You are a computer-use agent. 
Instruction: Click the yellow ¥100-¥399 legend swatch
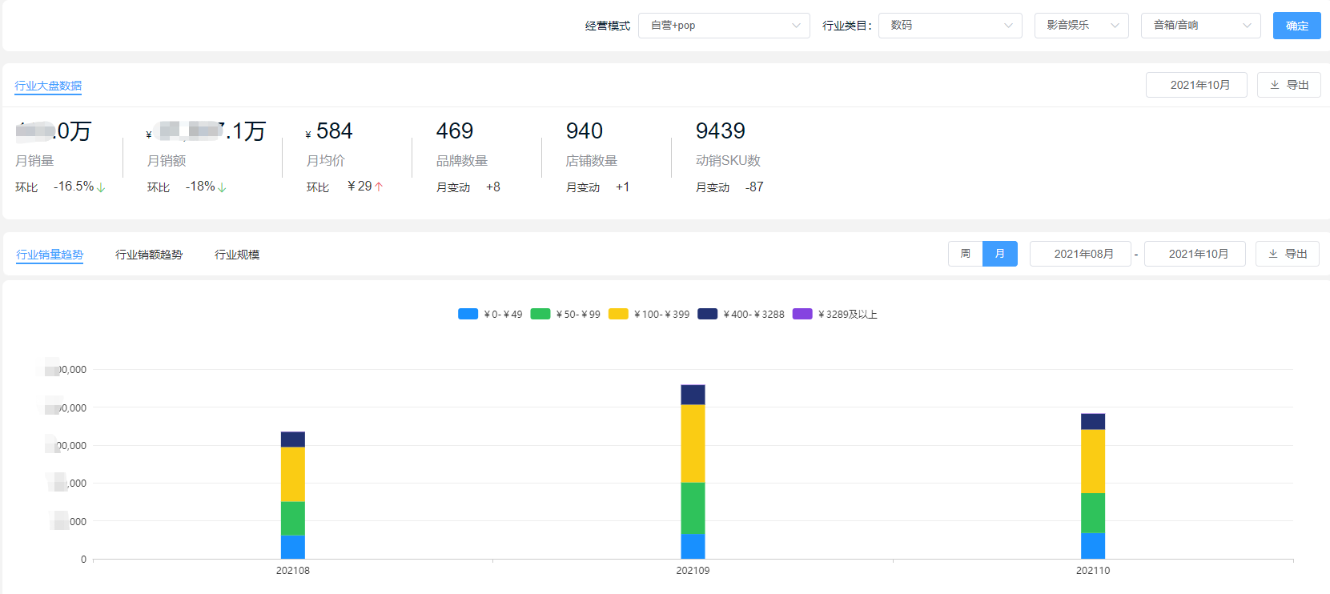tap(618, 314)
